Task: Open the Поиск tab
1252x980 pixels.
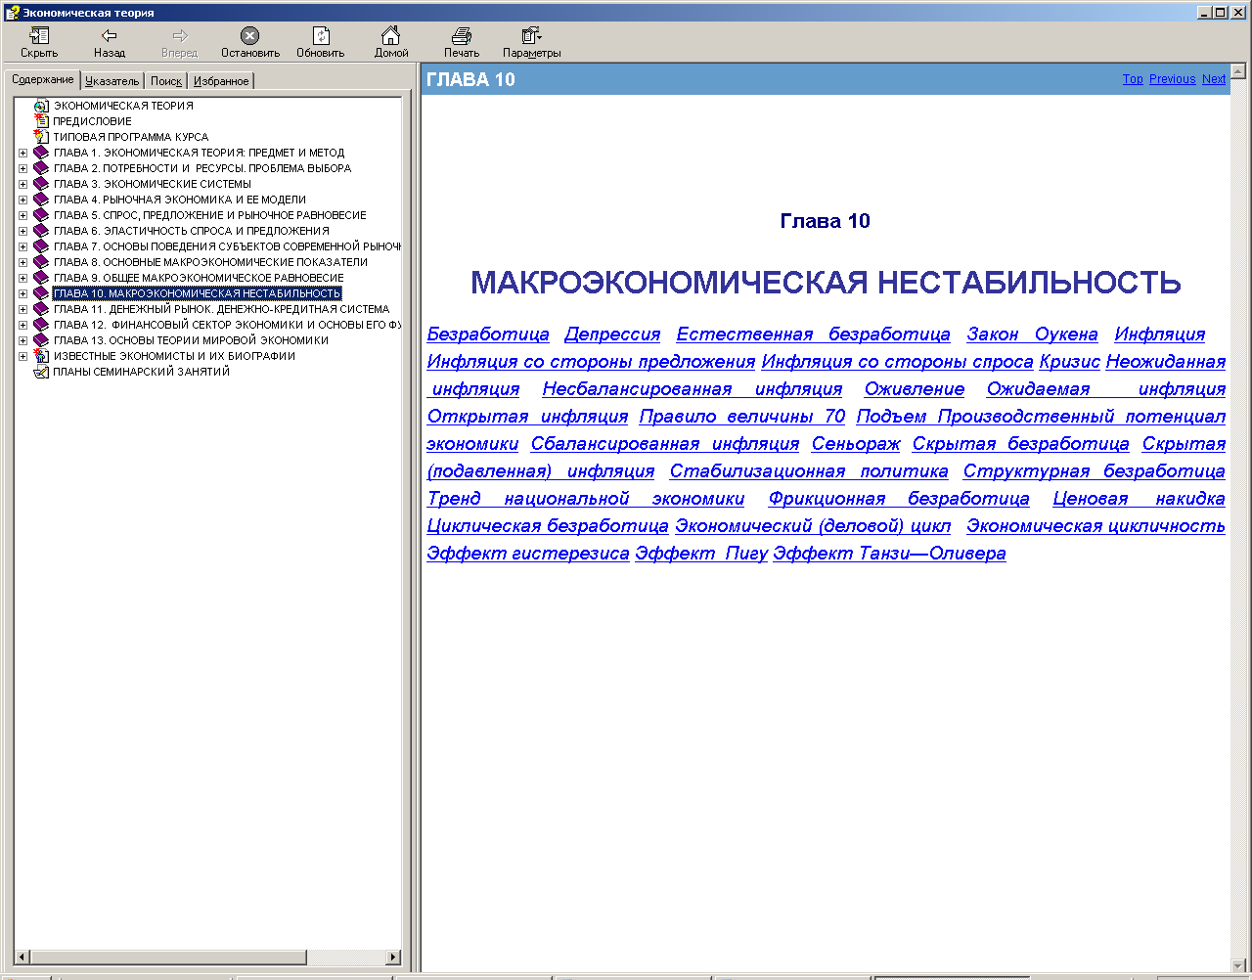Action: pos(166,81)
